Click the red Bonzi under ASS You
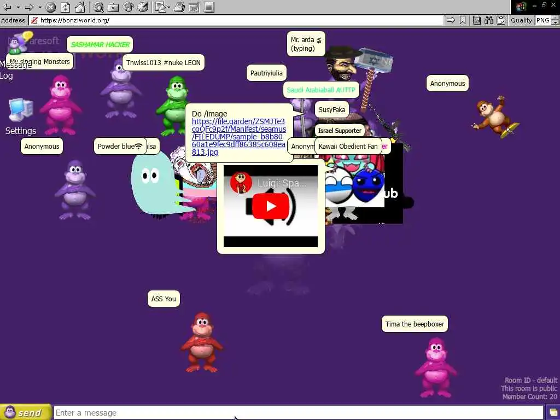Image resolution: width=560 pixels, height=420 pixels. 202,343
